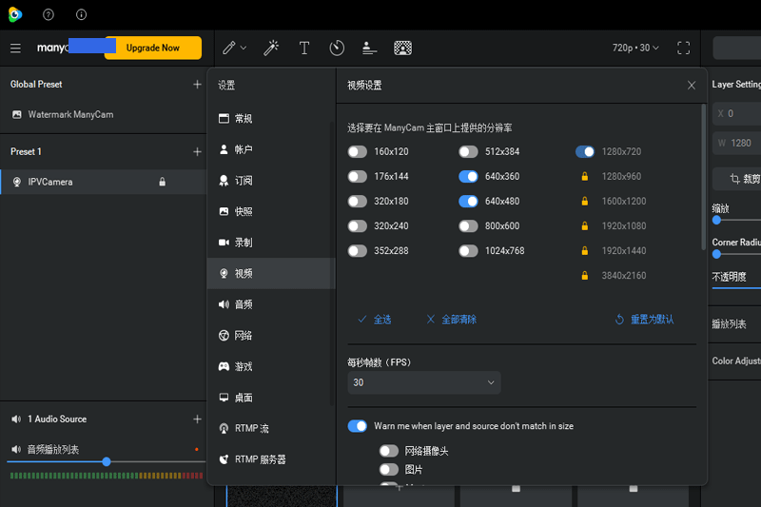The image size is (761, 507).
Task: Open the effects magic wand tool
Action: click(271, 48)
